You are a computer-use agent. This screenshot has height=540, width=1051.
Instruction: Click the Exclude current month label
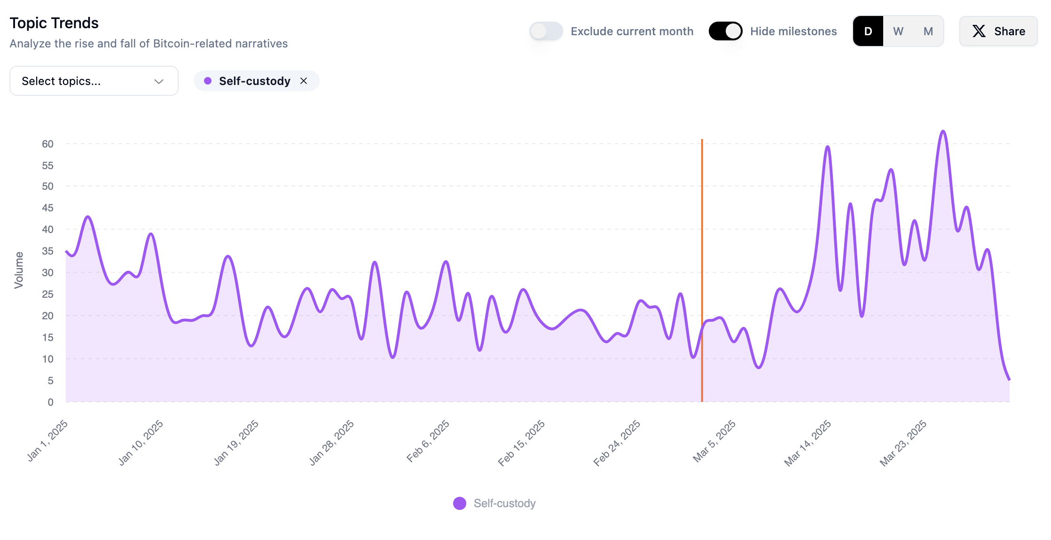click(x=632, y=31)
